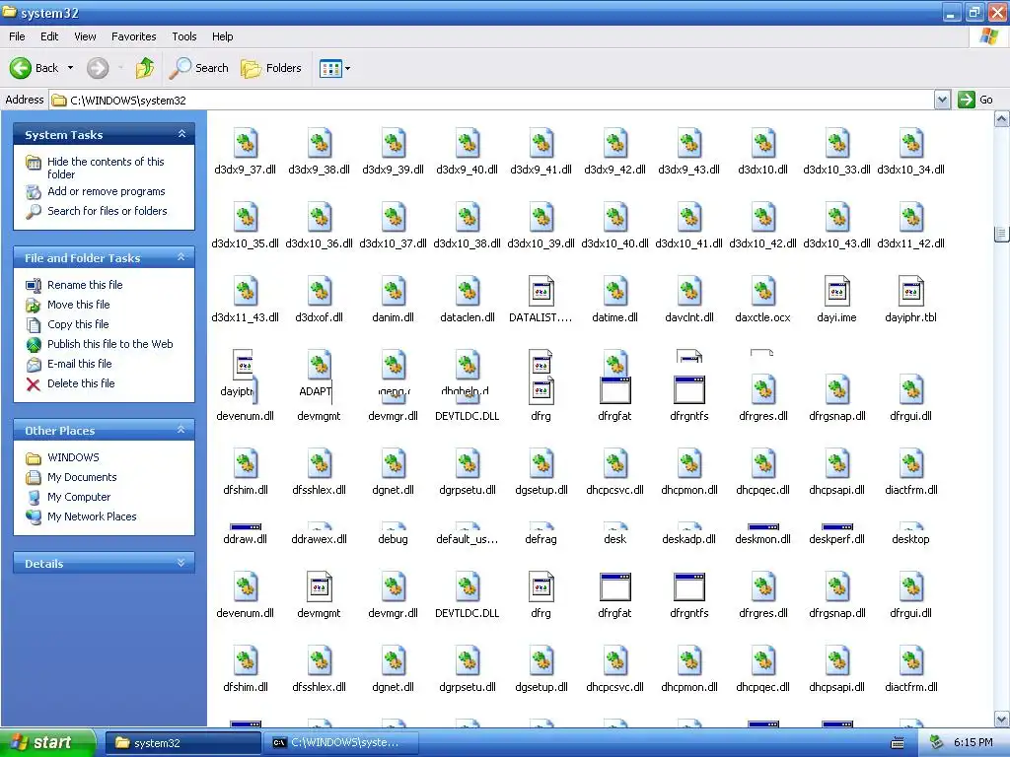Click Move this file link
Screen dimensions: 1010x757
click(79, 305)
